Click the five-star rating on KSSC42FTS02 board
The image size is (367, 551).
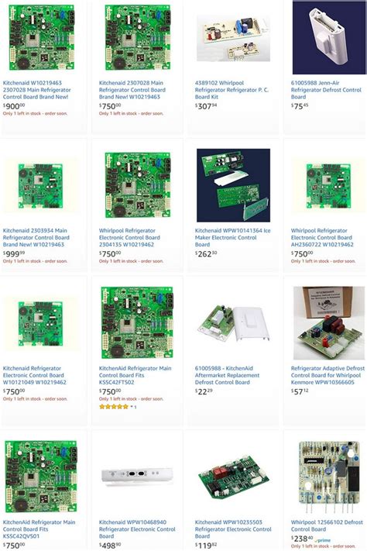114,407
